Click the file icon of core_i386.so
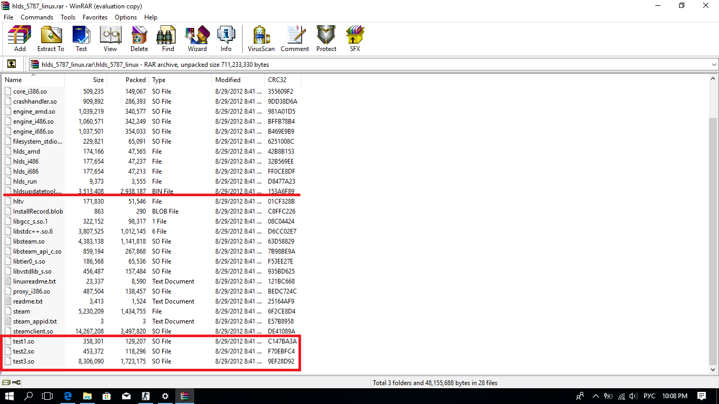 pos(8,92)
